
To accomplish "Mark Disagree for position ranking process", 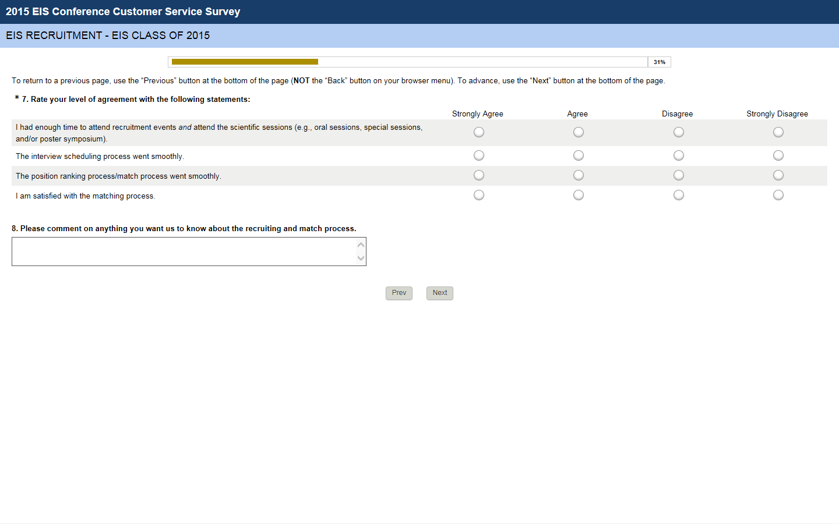I will click(679, 175).
